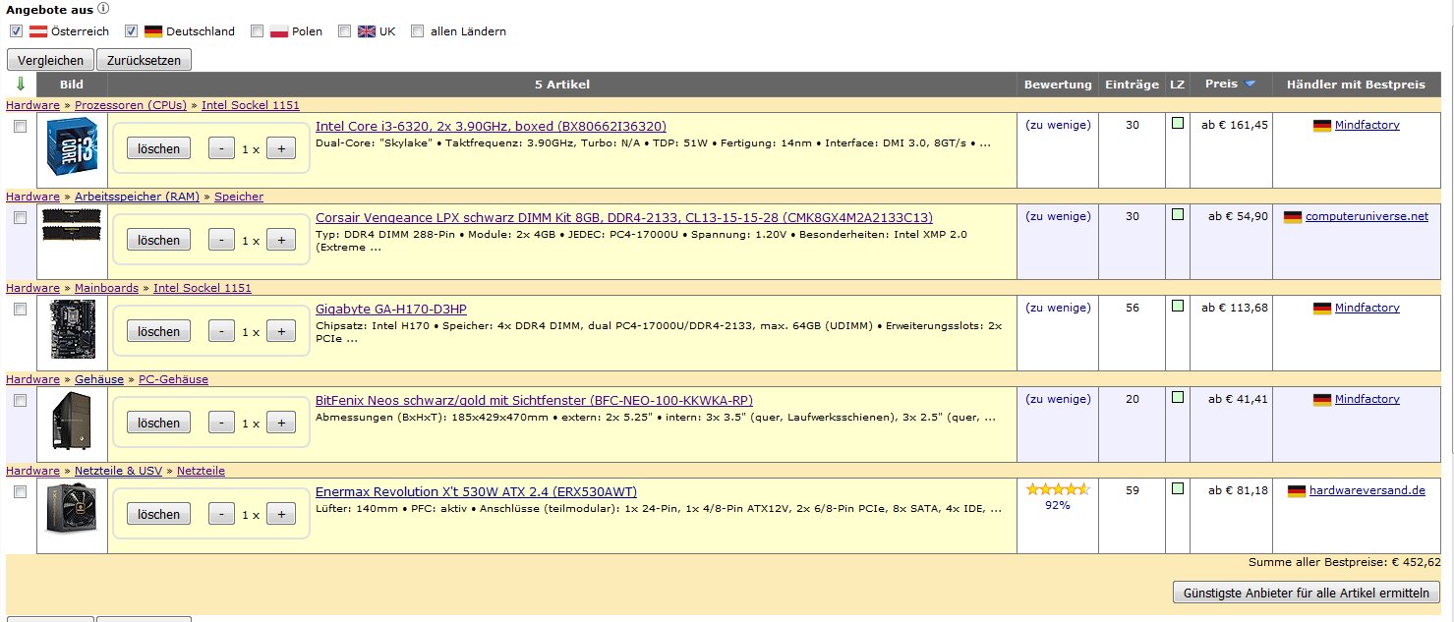
Task: Open BitFenix Neos product link
Action: 534,400
